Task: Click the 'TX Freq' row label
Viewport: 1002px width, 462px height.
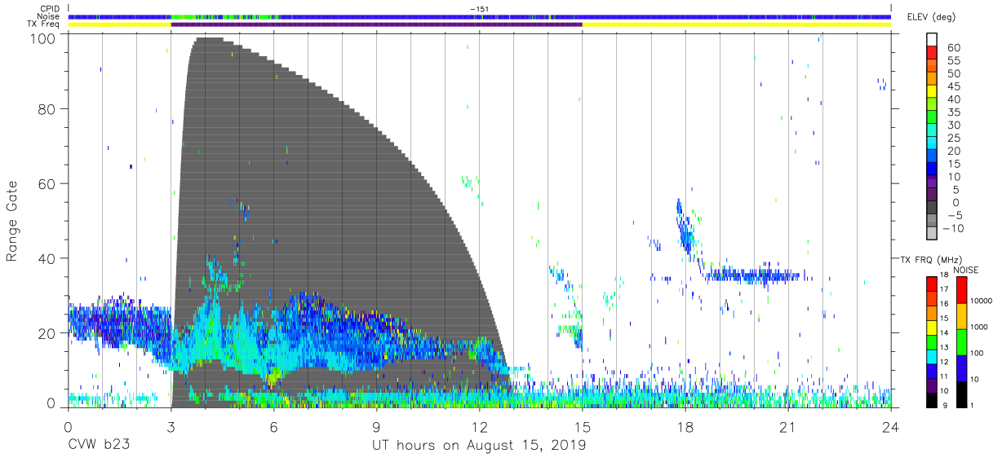Action: [x=45, y=24]
